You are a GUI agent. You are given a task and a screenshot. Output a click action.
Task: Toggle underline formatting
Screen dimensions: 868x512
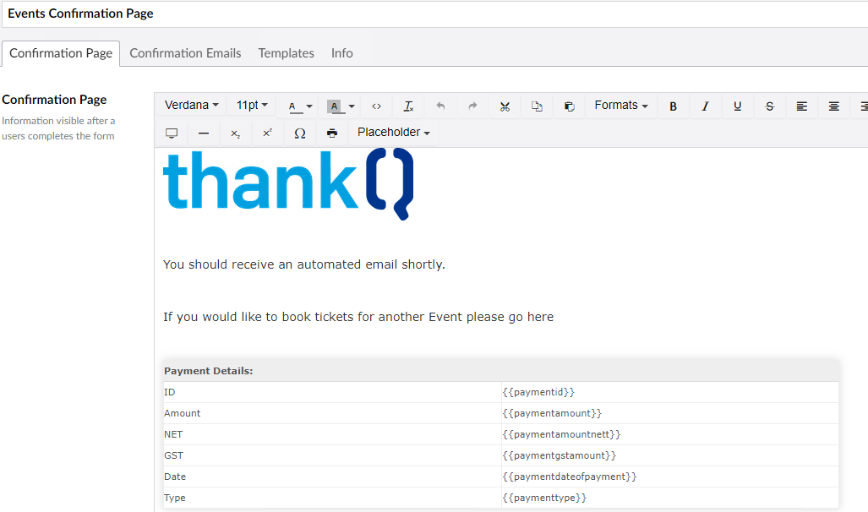coord(737,106)
